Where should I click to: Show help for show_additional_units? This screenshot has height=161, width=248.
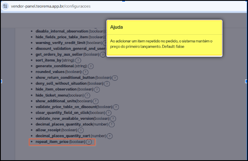[96, 101]
